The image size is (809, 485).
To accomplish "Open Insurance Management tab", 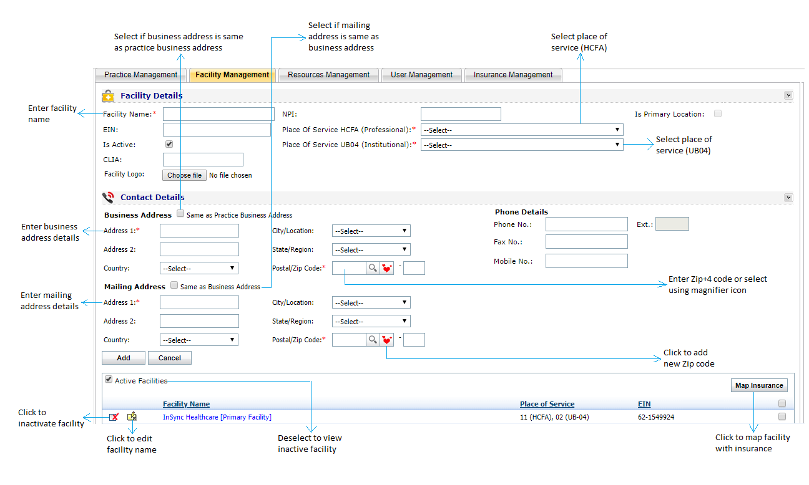I will coord(513,75).
